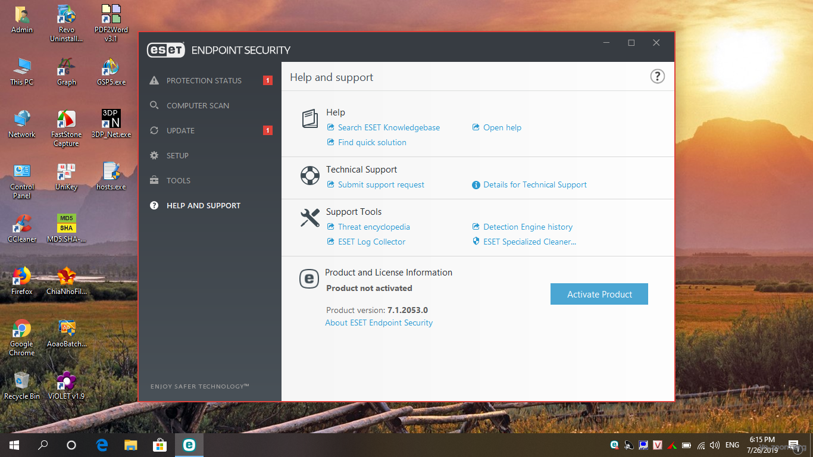Click Submit support request link

[381, 185]
